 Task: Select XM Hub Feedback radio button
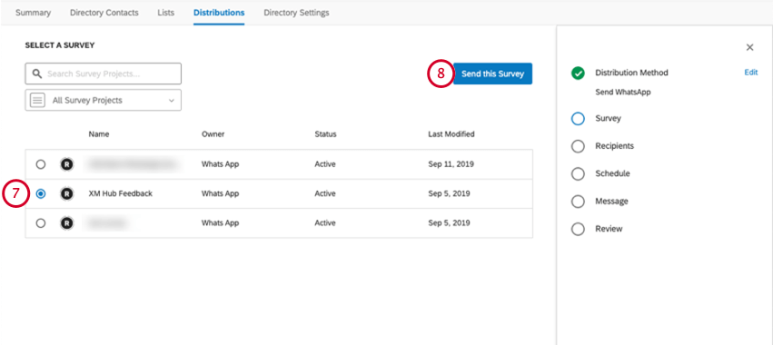41,193
